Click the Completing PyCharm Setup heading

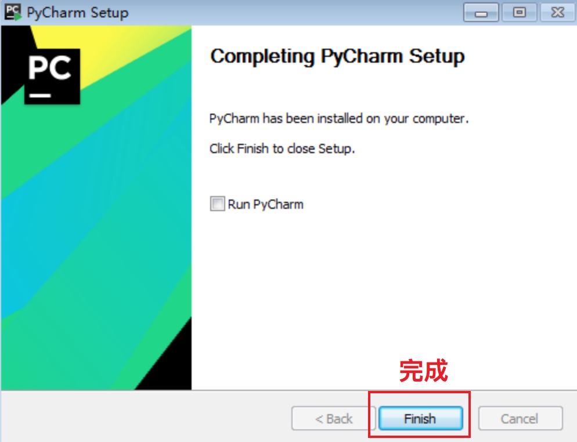point(337,57)
